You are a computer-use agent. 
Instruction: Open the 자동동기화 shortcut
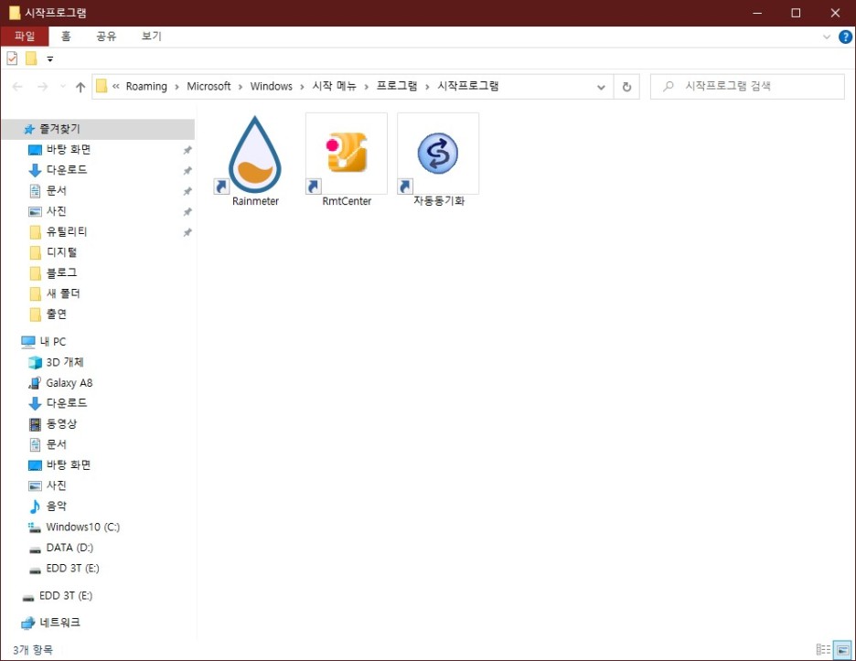pos(438,161)
